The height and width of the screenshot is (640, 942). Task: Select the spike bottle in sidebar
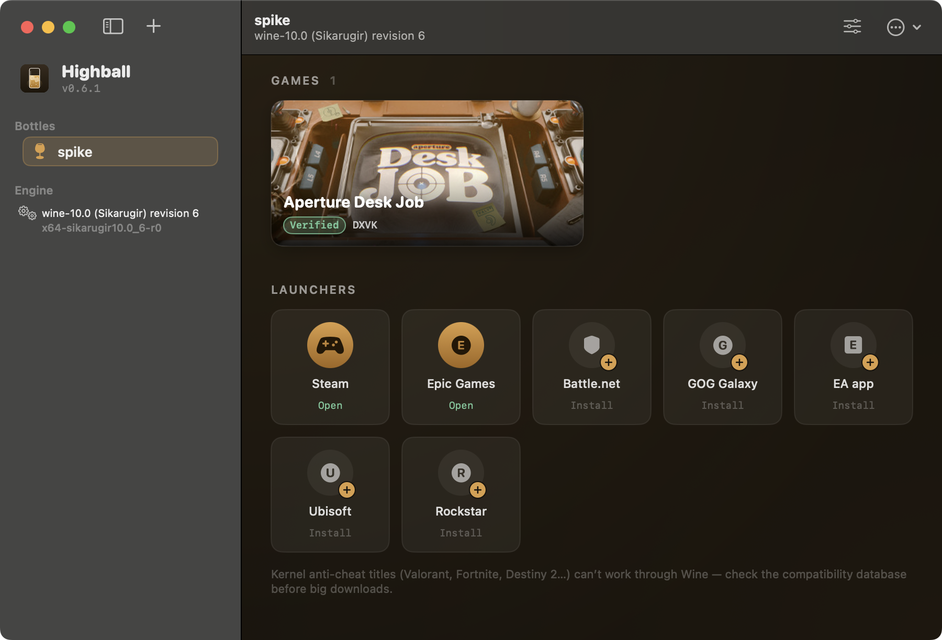120,152
